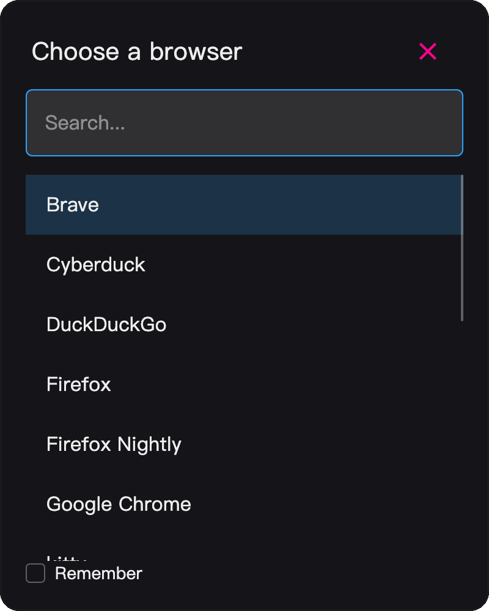Select the entry directly below Cyberduck
The image size is (489, 611).
(106, 324)
